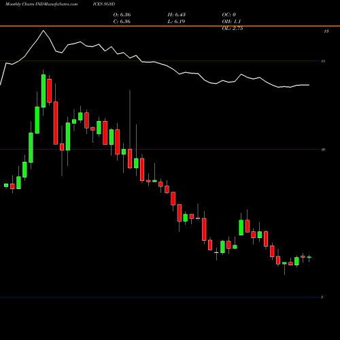Click the open value 'O: 6.36'

click(x=122, y=14)
